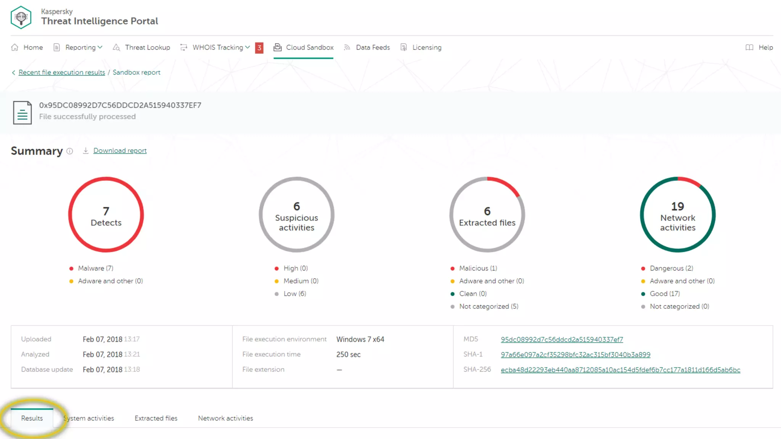The height and width of the screenshot is (439, 781).
Task: Click the Data Feeds signal icon
Action: [347, 47]
